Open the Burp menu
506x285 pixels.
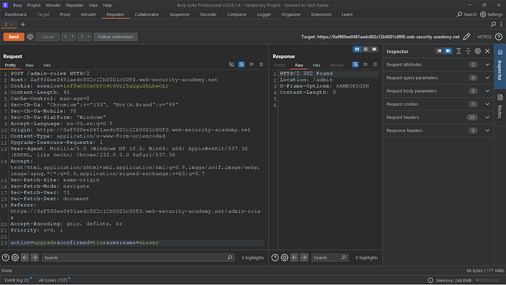pyautogui.click(x=17, y=5)
